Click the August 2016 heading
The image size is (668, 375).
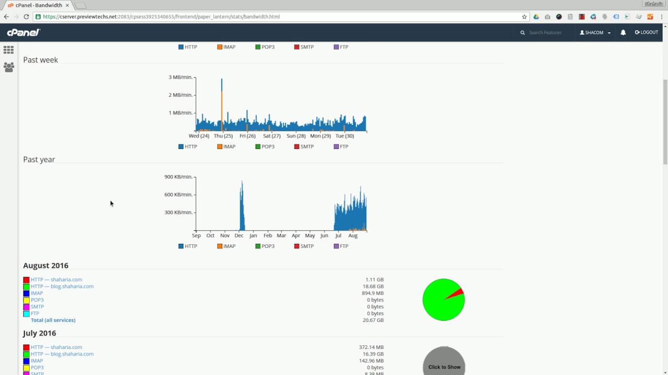[x=45, y=266]
